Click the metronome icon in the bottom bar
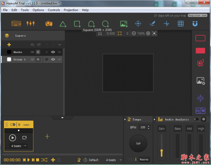Viewport: 211px width, 165px height. pyautogui.click(x=79, y=160)
